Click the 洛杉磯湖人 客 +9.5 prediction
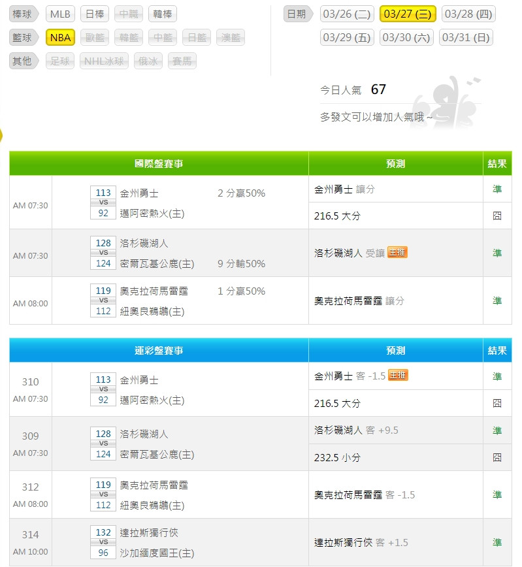The width and height of the screenshot is (522, 567). pos(356,430)
